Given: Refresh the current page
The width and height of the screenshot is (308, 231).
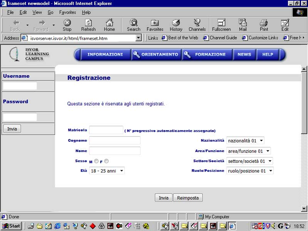Looking at the screenshot, I should point(89,25).
